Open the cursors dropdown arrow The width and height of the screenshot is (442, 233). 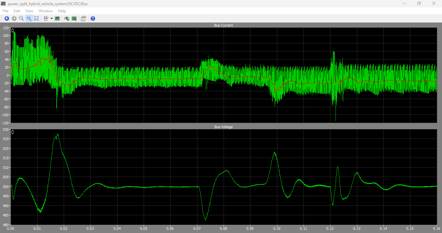51,18
